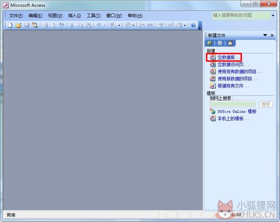
Task: Click the Code toolbar icon
Action: (x=142, y=26)
